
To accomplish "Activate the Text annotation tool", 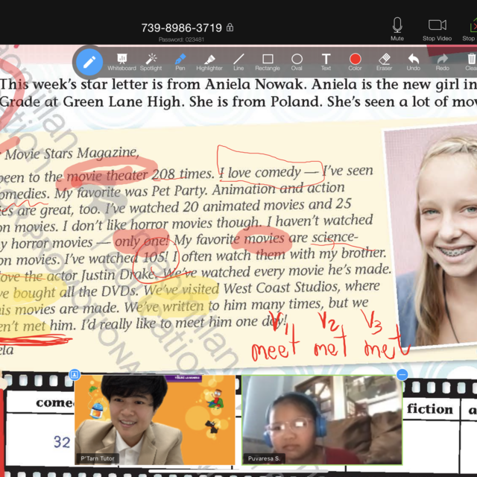I will point(326,62).
